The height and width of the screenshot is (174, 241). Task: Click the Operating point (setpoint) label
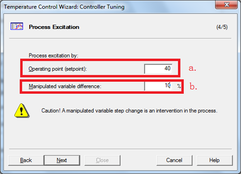(x=58, y=69)
